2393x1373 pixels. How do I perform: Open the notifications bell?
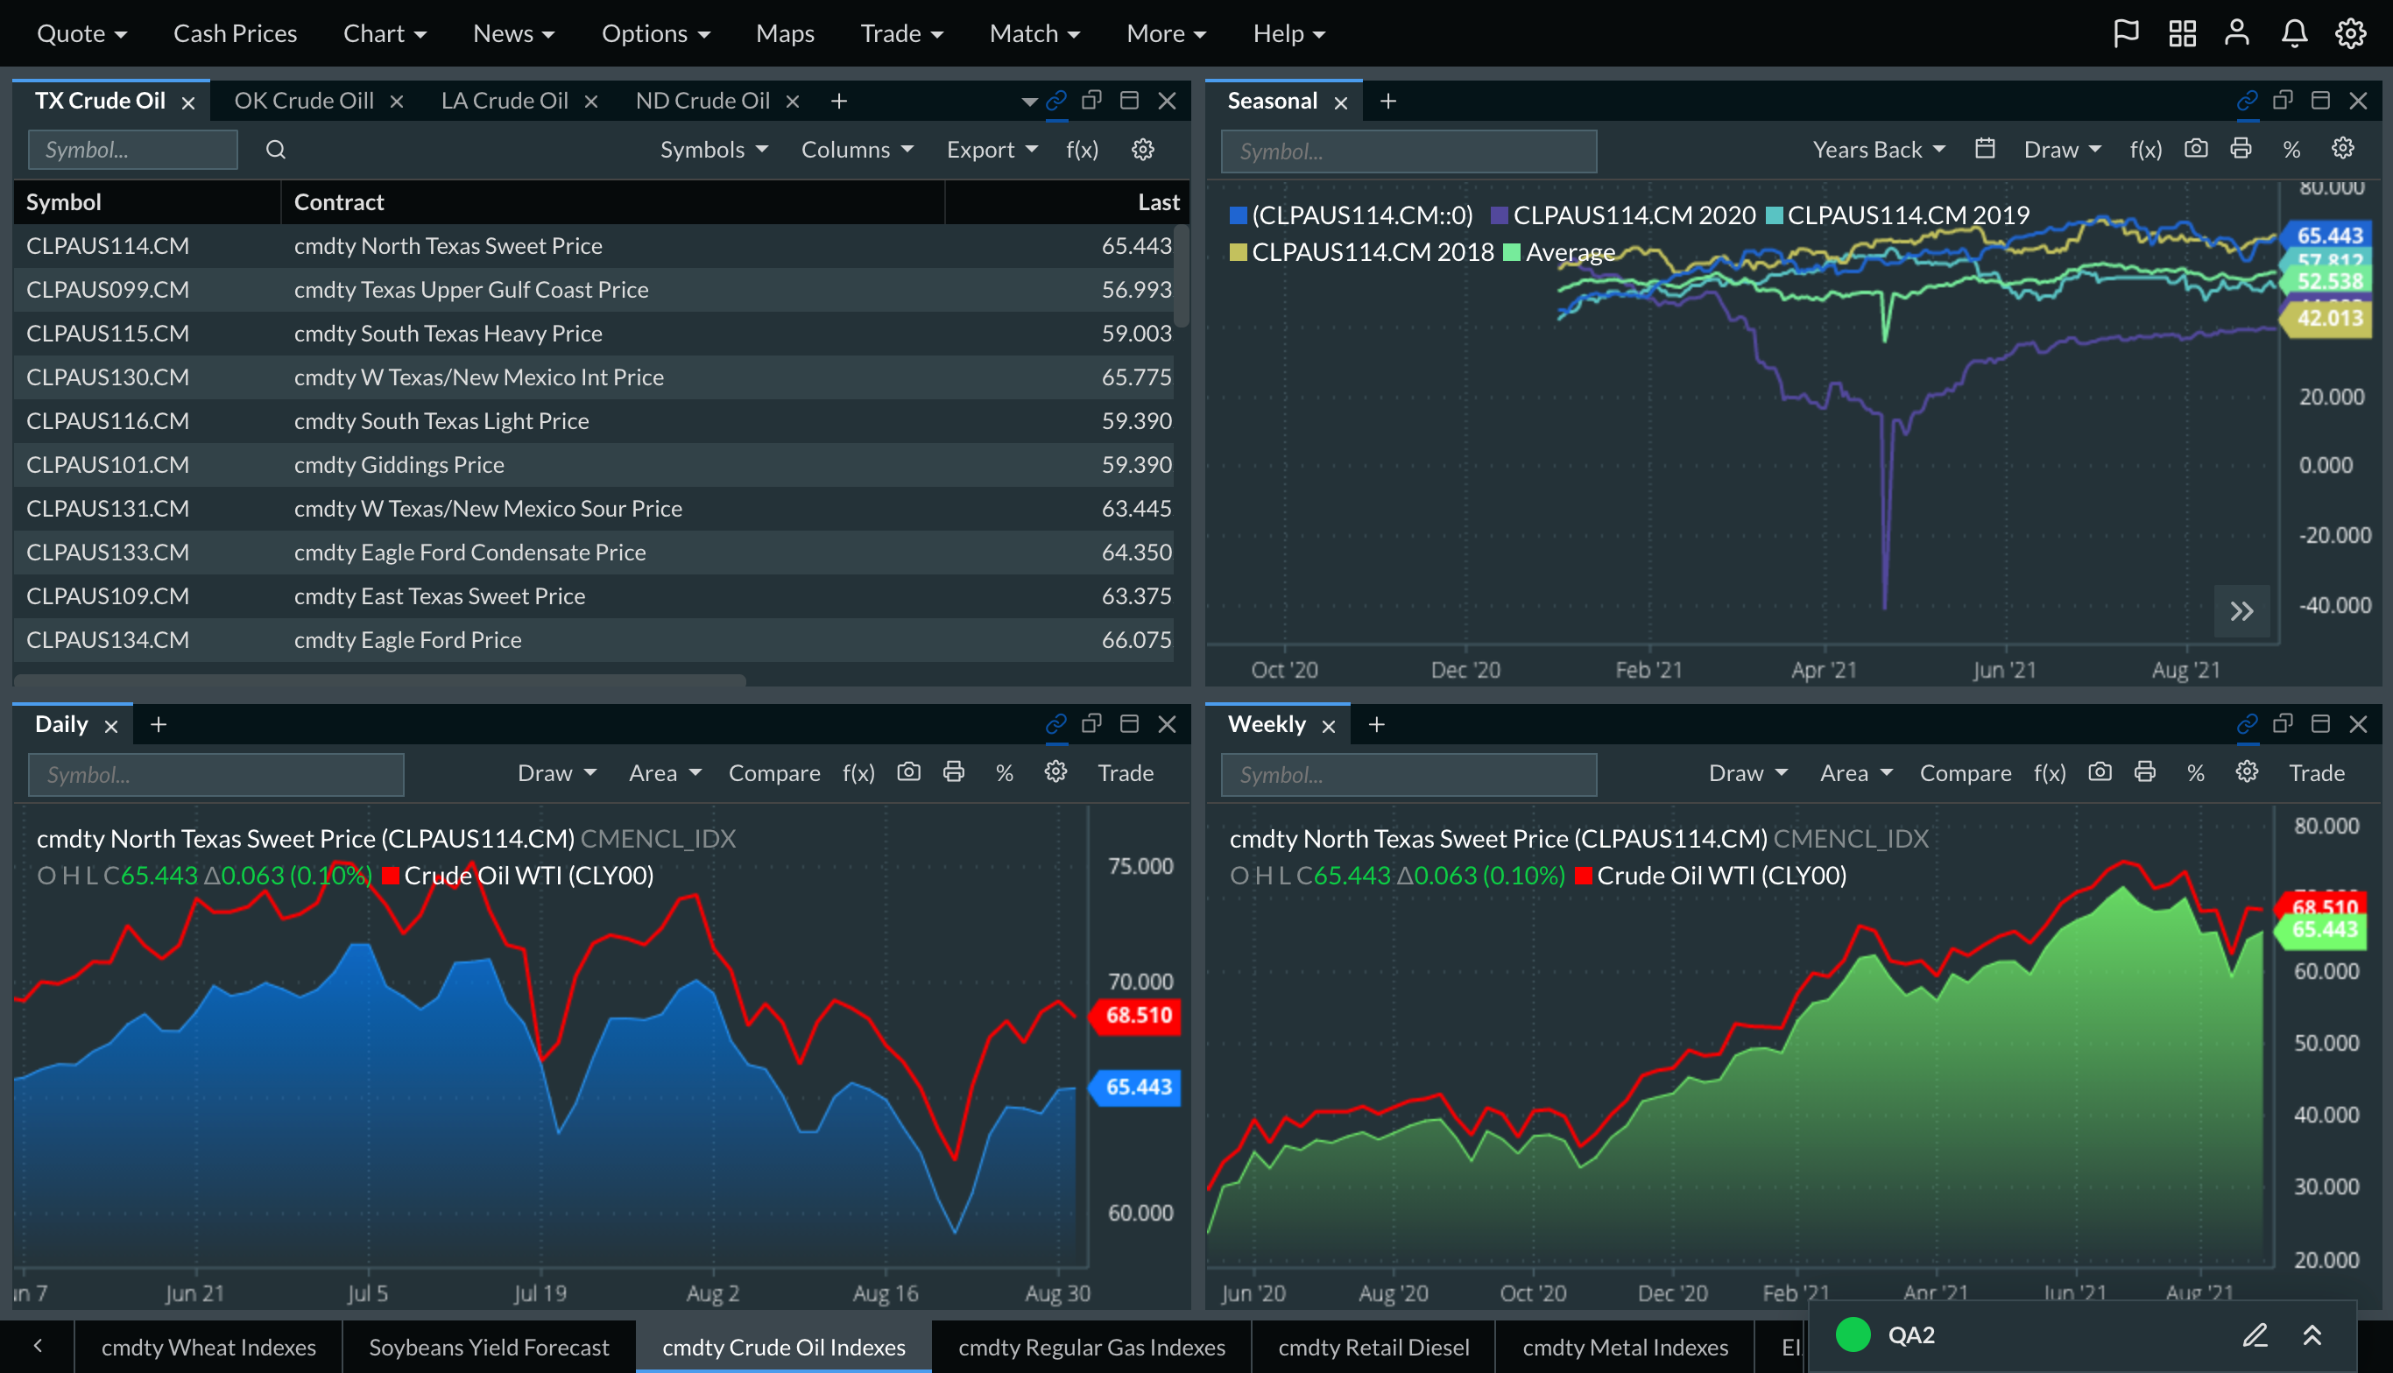click(2294, 34)
